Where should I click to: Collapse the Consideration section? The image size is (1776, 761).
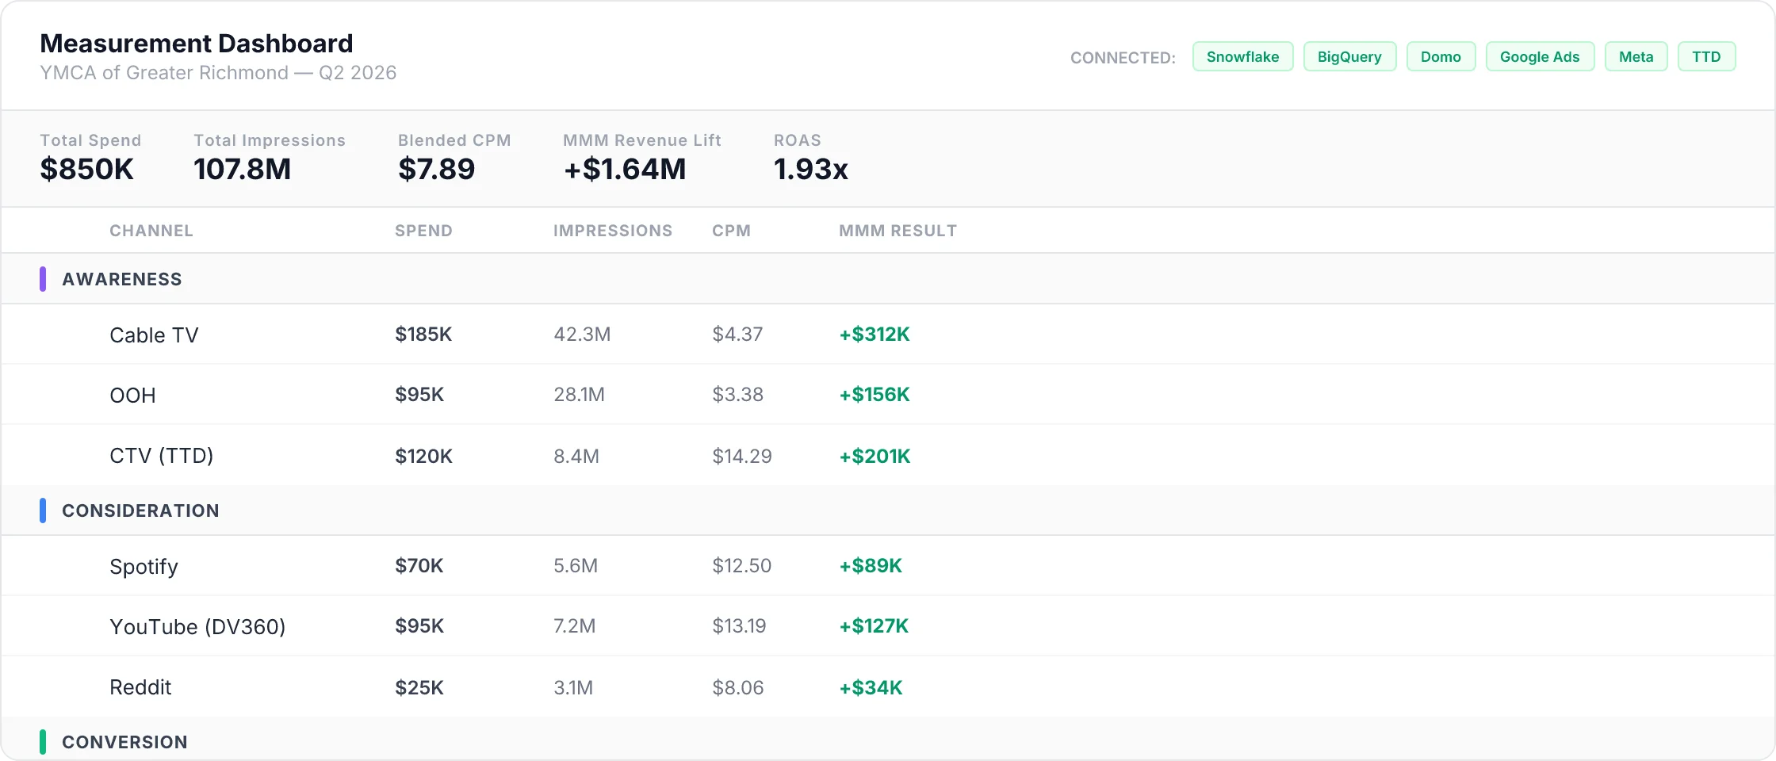pyautogui.click(x=140, y=510)
